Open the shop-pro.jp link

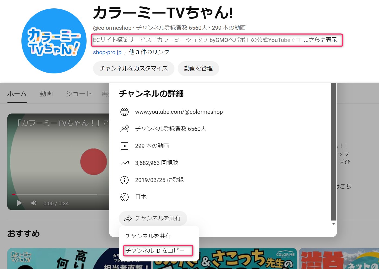click(x=107, y=52)
